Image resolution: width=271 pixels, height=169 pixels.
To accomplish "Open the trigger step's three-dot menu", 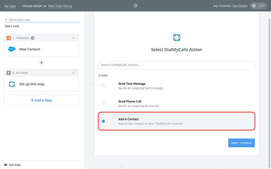I will pos(73,38).
